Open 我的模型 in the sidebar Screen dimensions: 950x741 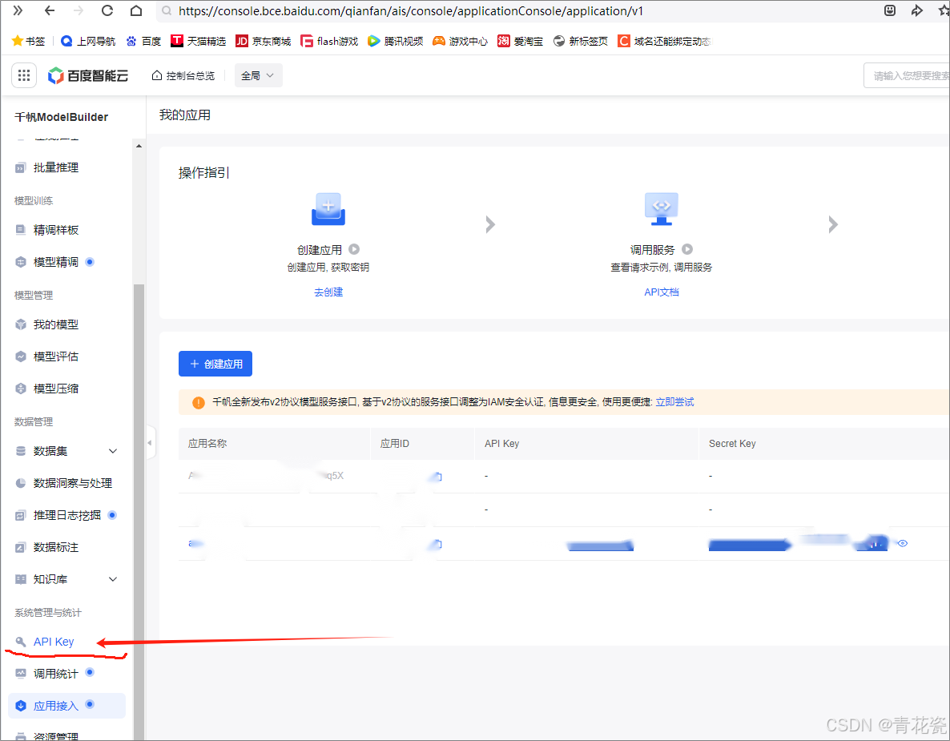click(x=56, y=324)
